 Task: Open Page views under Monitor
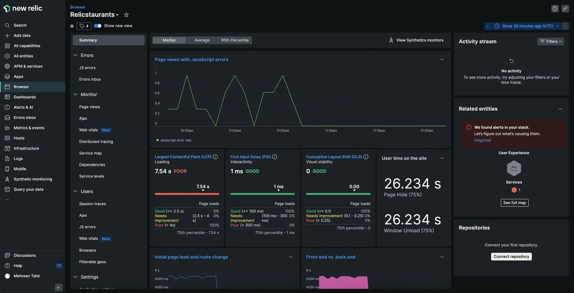(x=89, y=107)
